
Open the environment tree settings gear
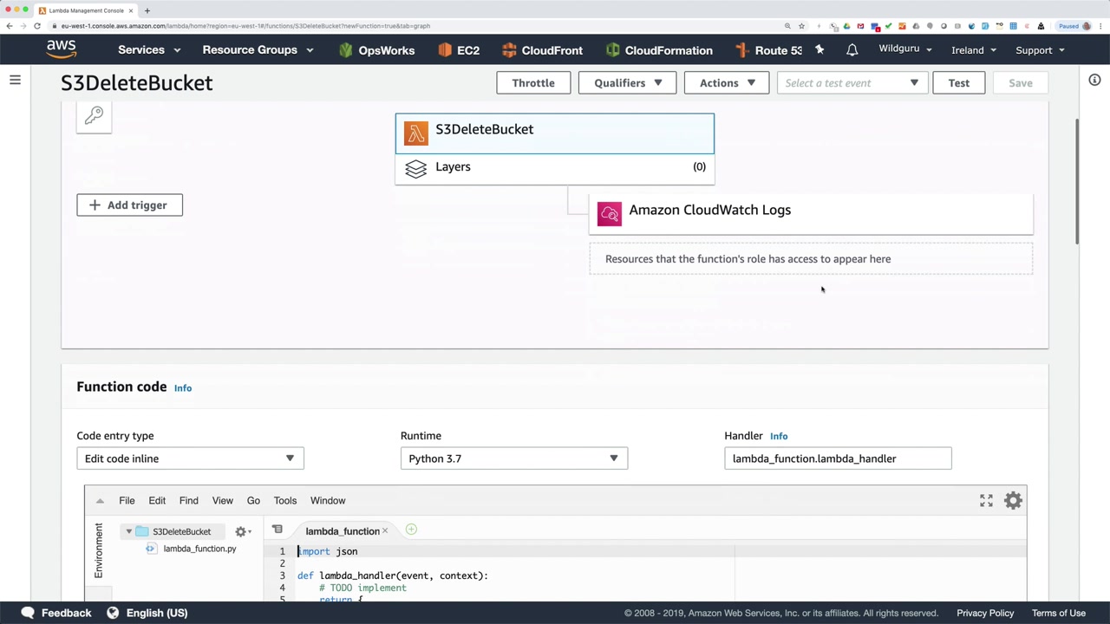pos(243,531)
